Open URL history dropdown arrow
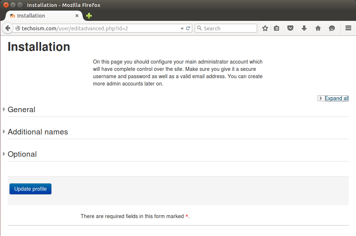 [x=182, y=28]
